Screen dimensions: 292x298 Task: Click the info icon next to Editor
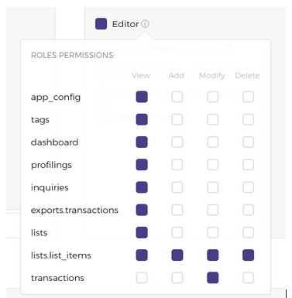(x=145, y=24)
